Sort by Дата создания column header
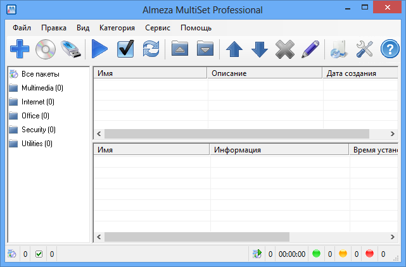Image resolution: width=406 pixels, height=267 pixels. tap(360, 73)
